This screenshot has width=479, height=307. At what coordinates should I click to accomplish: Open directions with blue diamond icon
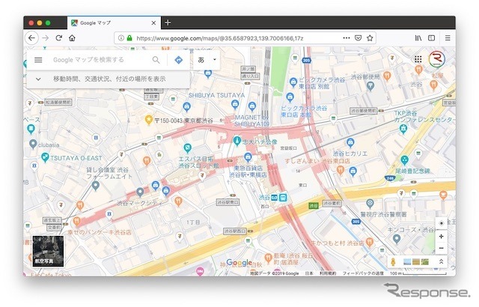179,60
